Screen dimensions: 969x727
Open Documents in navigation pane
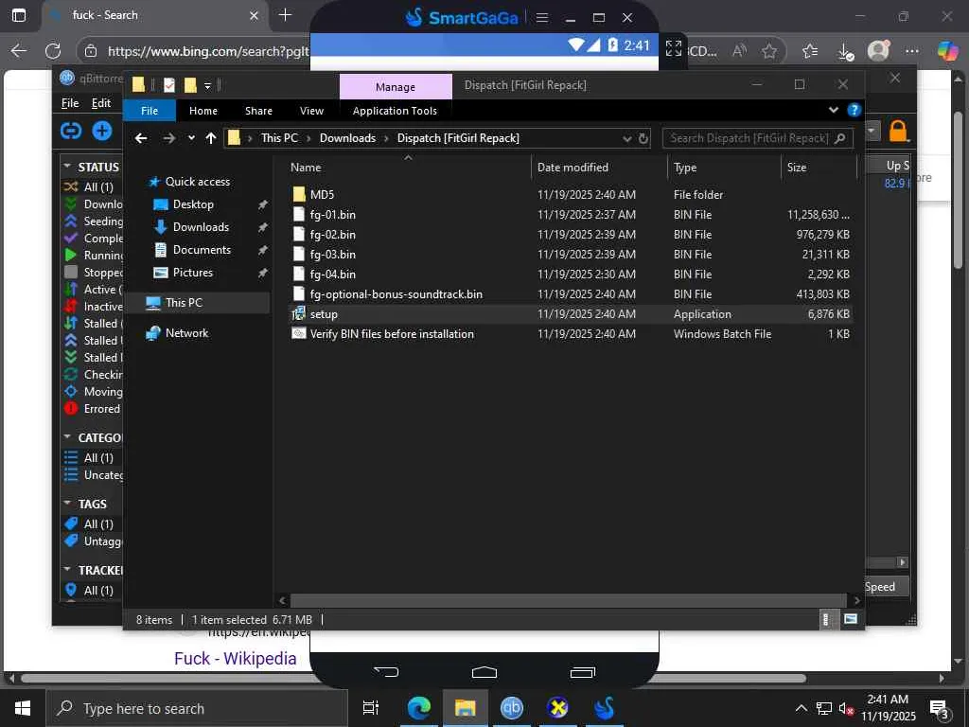(202, 250)
